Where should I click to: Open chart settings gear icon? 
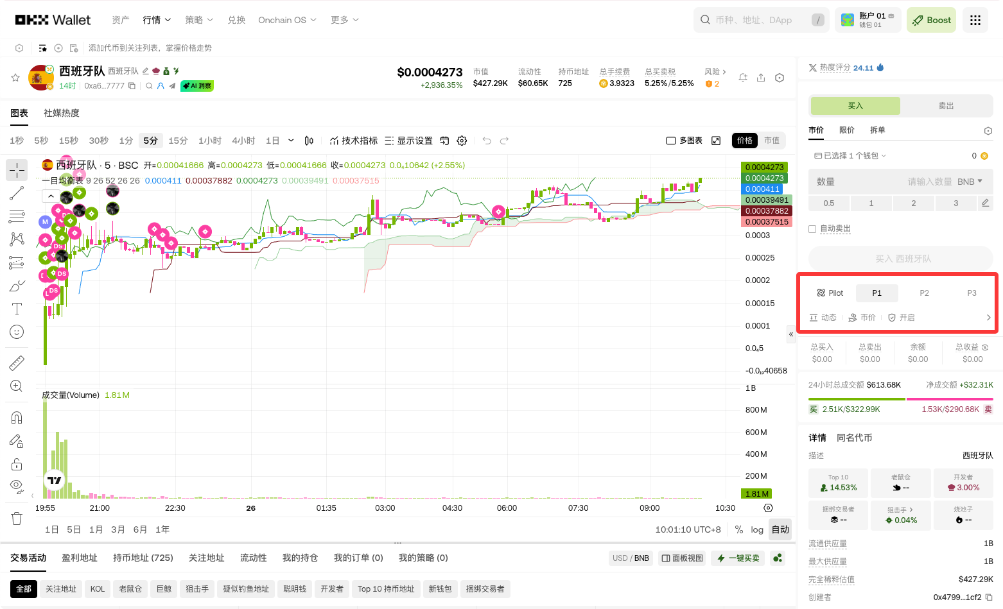click(x=462, y=141)
